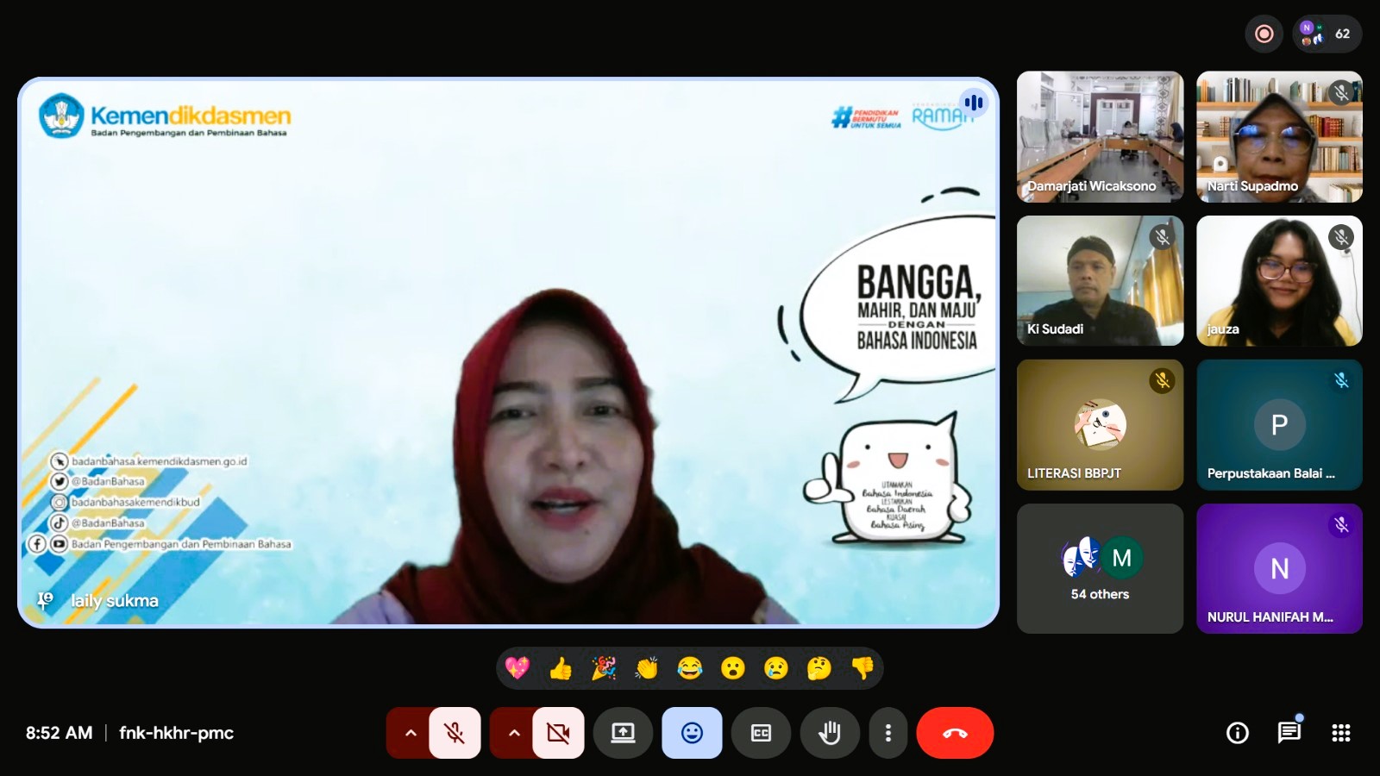1380x776 pixels.
Task: Send the thumbs down reaction
Action: point(862,668)
